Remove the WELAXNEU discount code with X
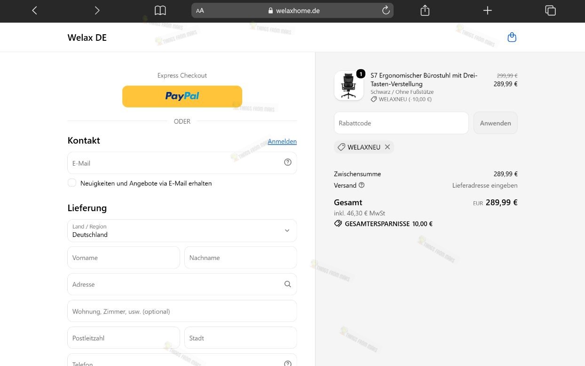 click(x=387, y=147)
